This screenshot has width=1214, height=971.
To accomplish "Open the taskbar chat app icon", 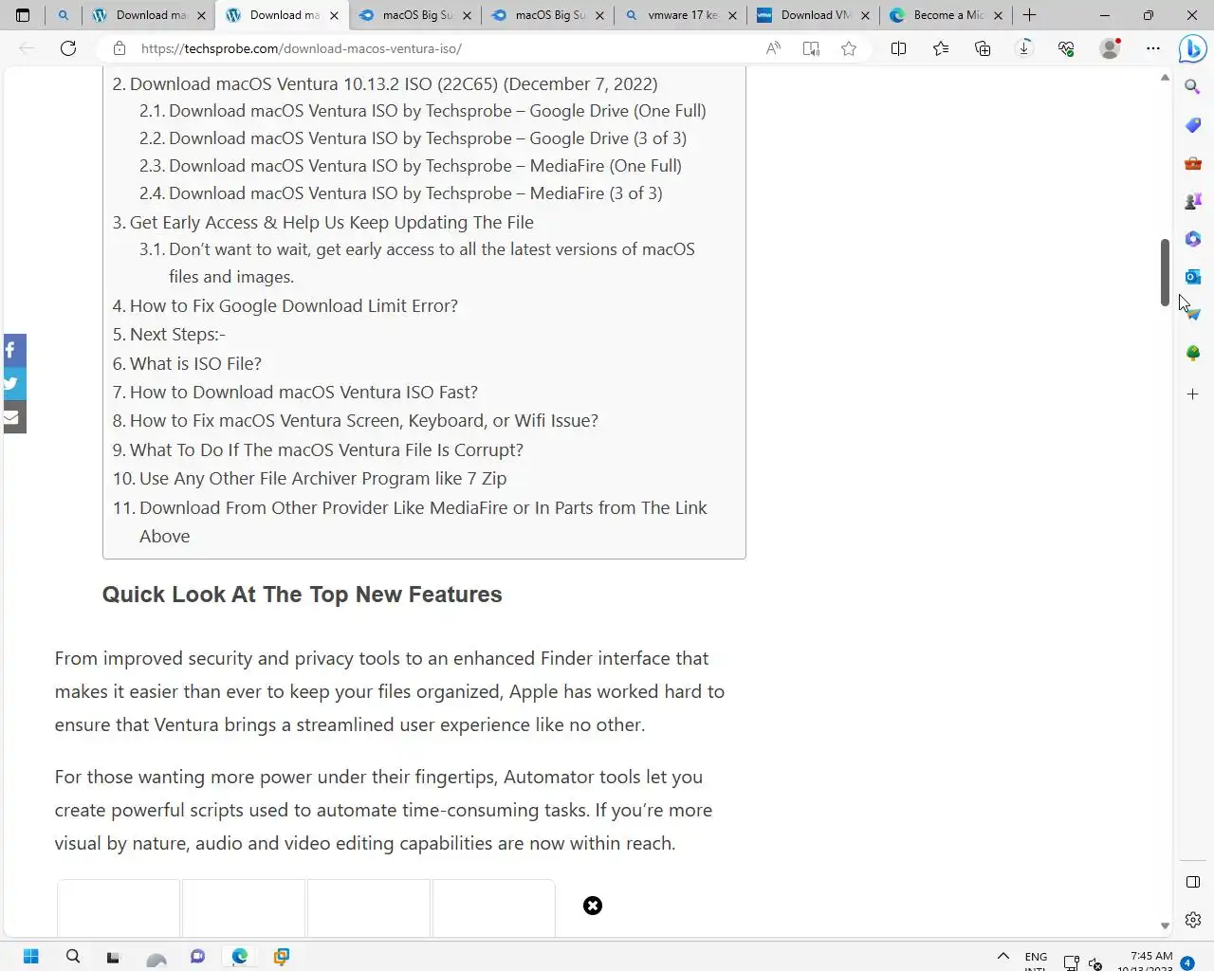I will click(x=197, y=956).
